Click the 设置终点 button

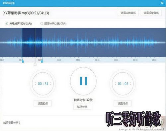(x=123, y=103)
